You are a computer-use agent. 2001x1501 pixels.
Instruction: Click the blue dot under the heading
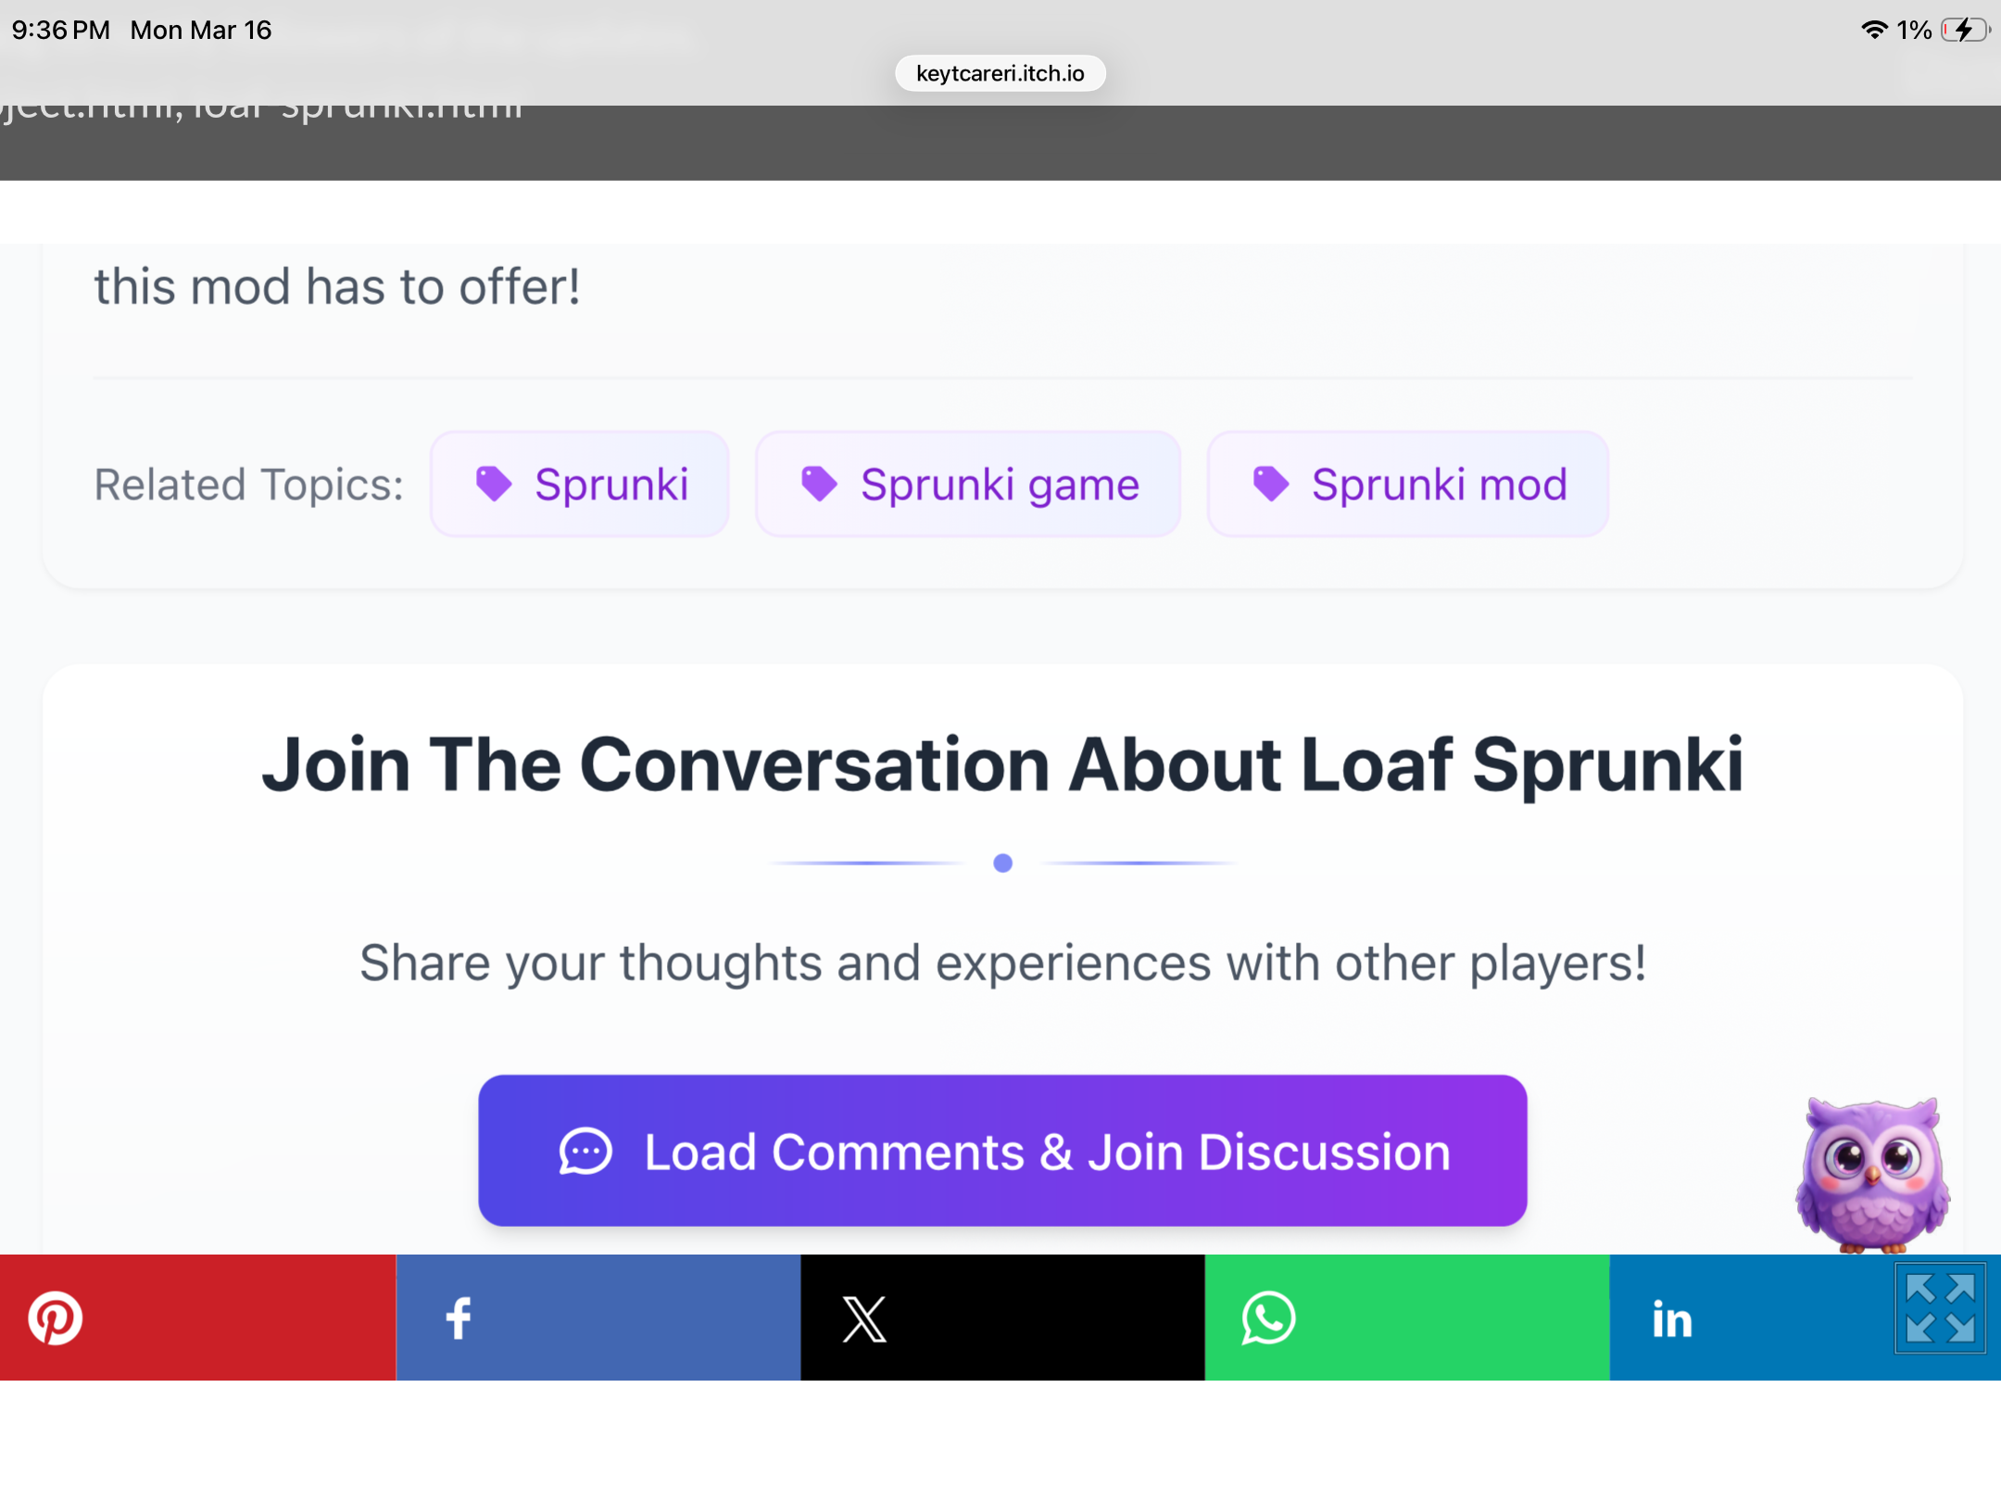click(1002, 864)
